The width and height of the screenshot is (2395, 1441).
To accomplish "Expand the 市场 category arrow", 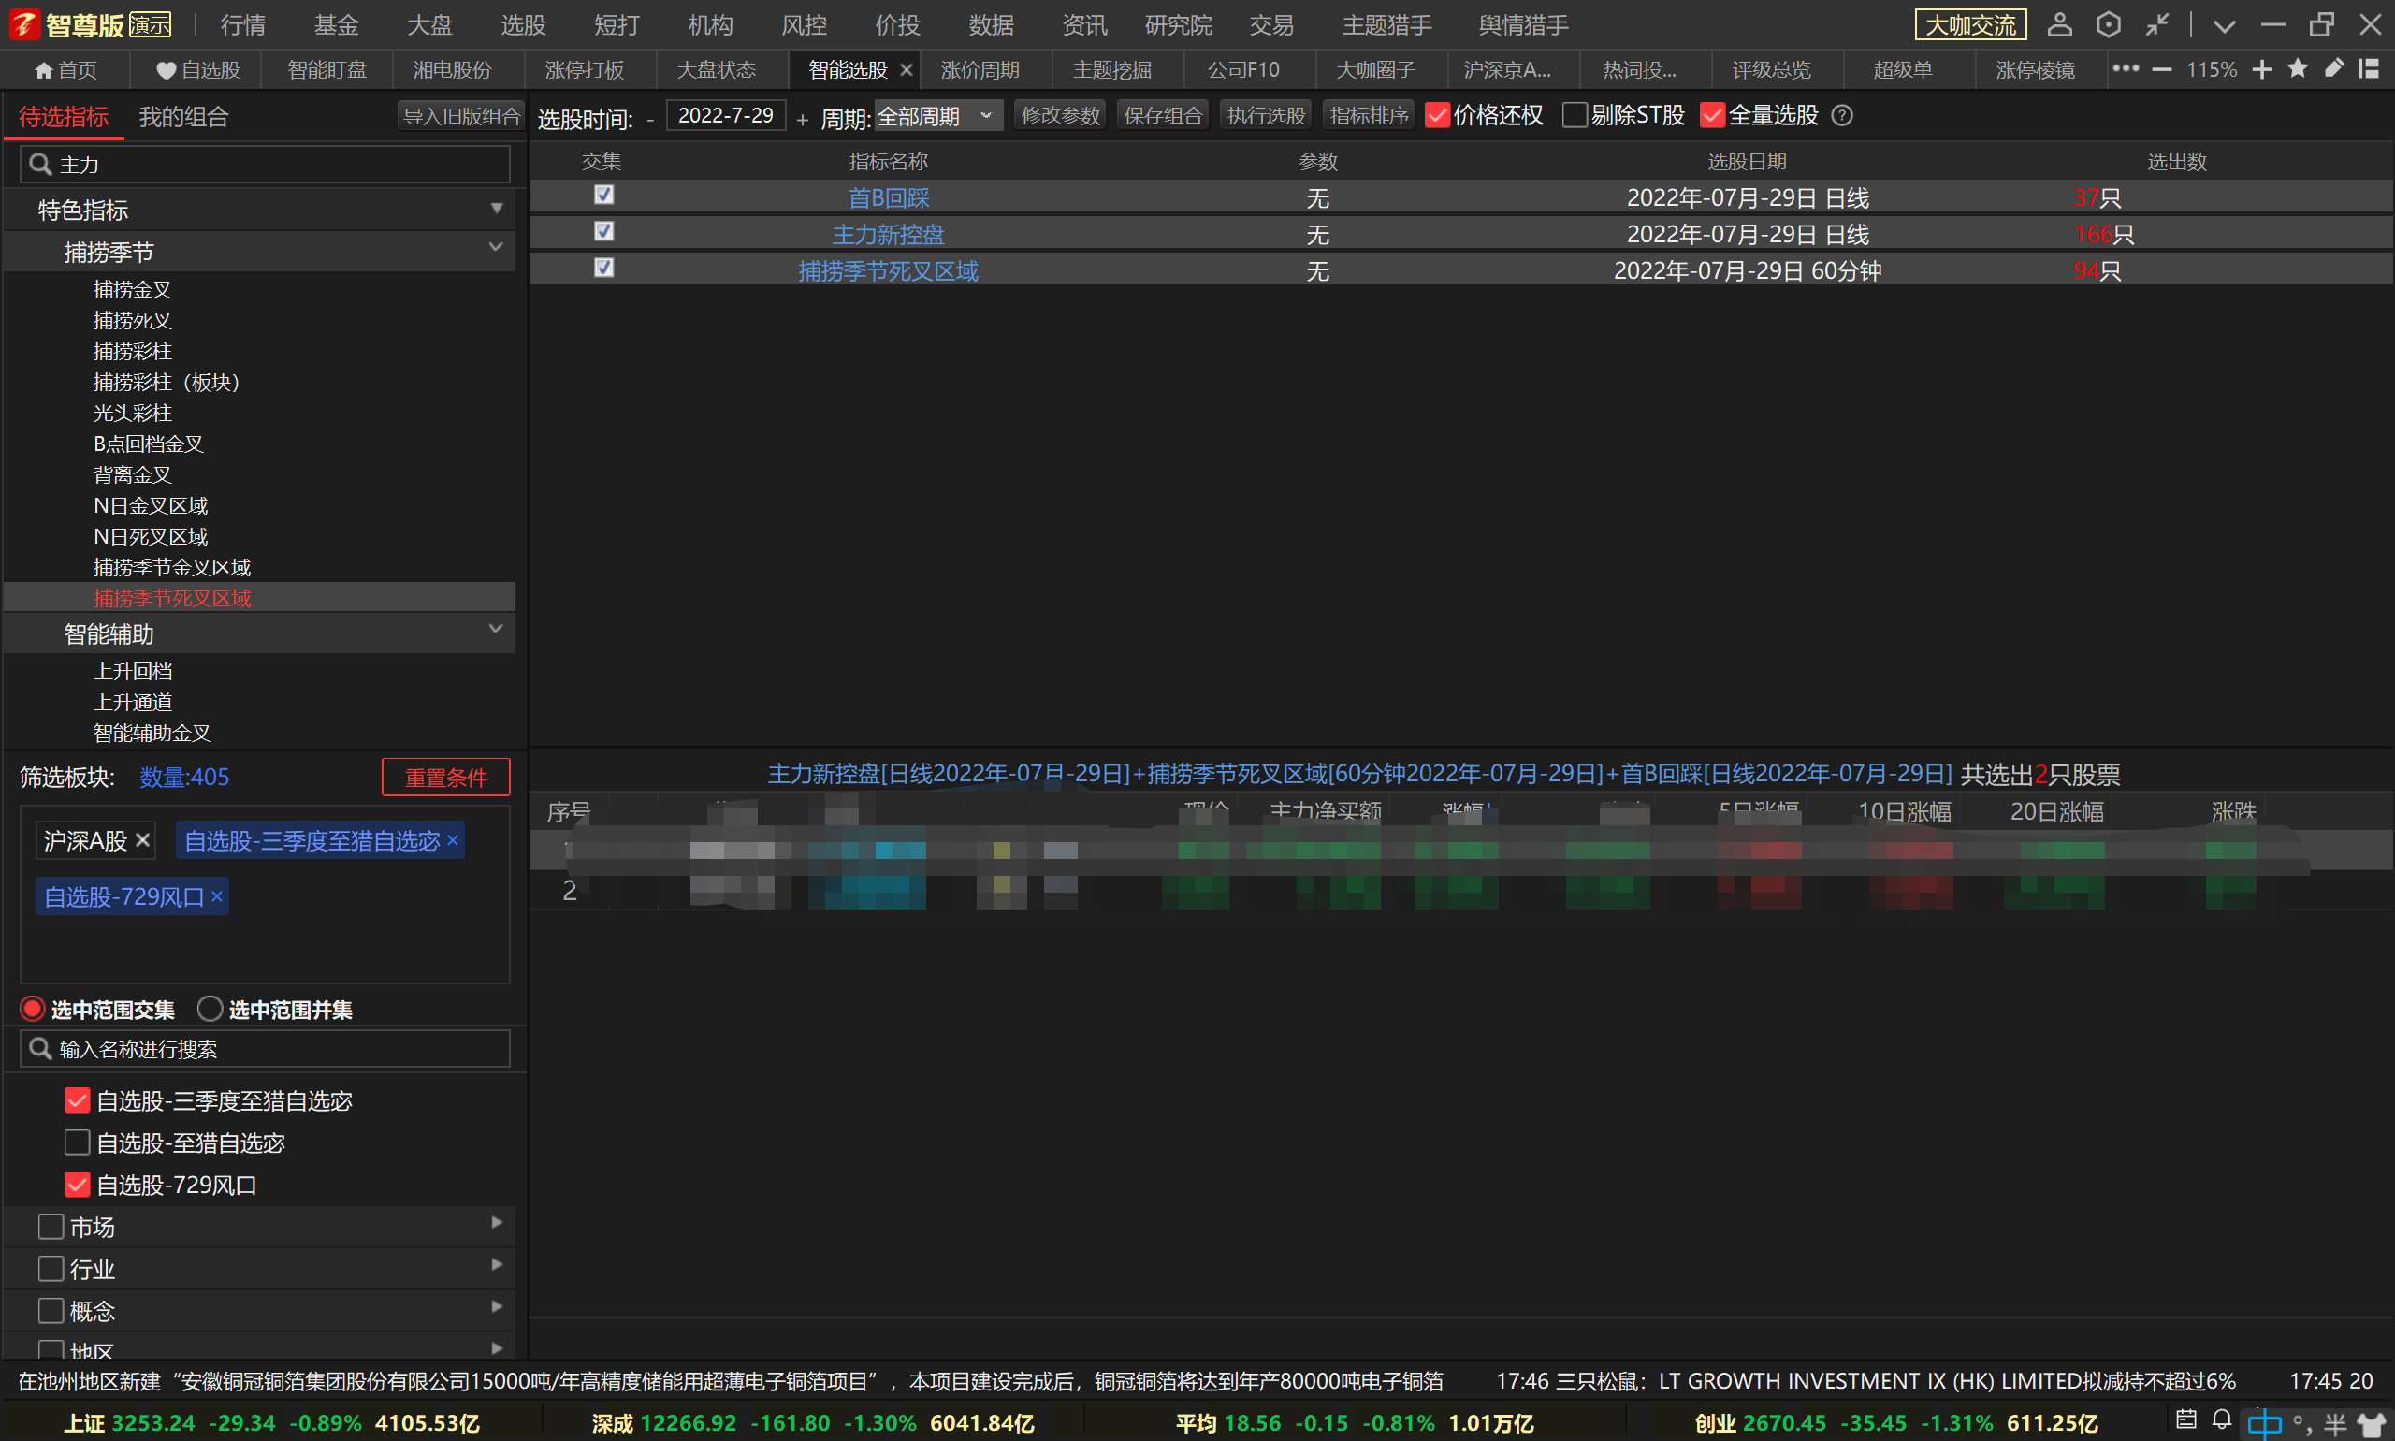I will 497,1223.
